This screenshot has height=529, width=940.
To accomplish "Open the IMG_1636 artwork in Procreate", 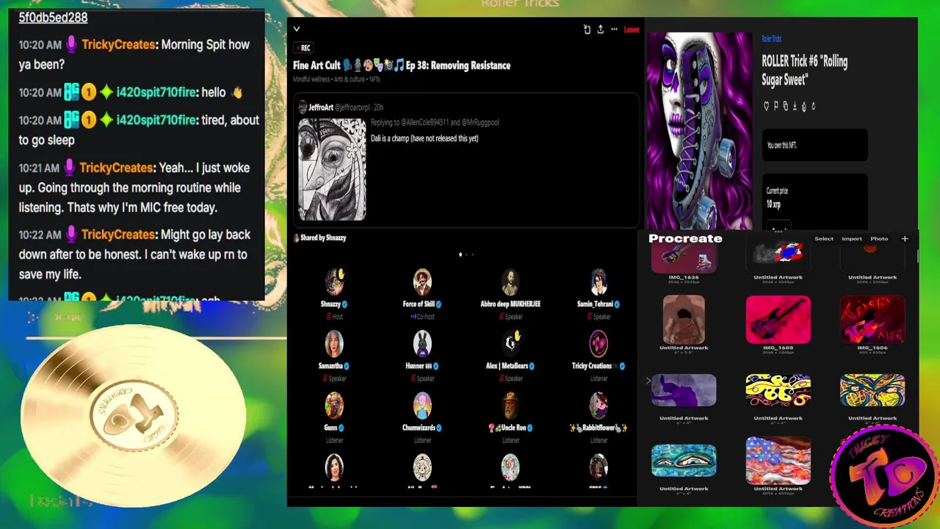I will coord(684,259).
